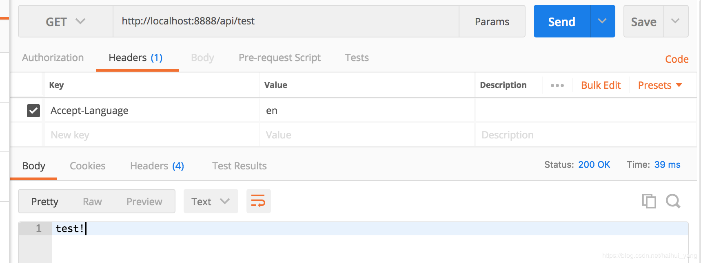Open the GET method dropdown
This screenshot has width=701, height=263.
tap(65, 22)
